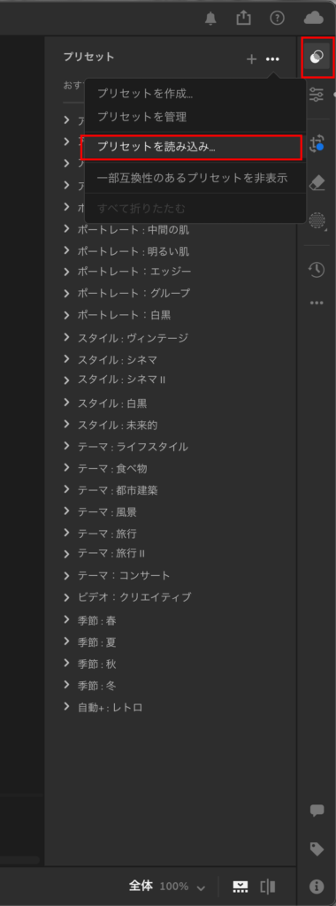Open the Edit sliders panel icon
Image resolution: width=336 pixels, height=906 pixels.
click(317, 95)
